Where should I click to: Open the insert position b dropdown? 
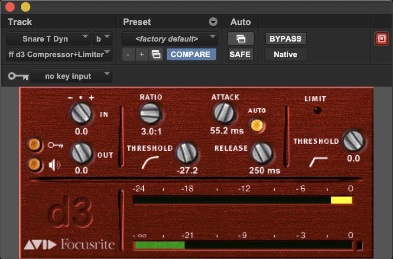pyautogui.click(x=102, y=39)
